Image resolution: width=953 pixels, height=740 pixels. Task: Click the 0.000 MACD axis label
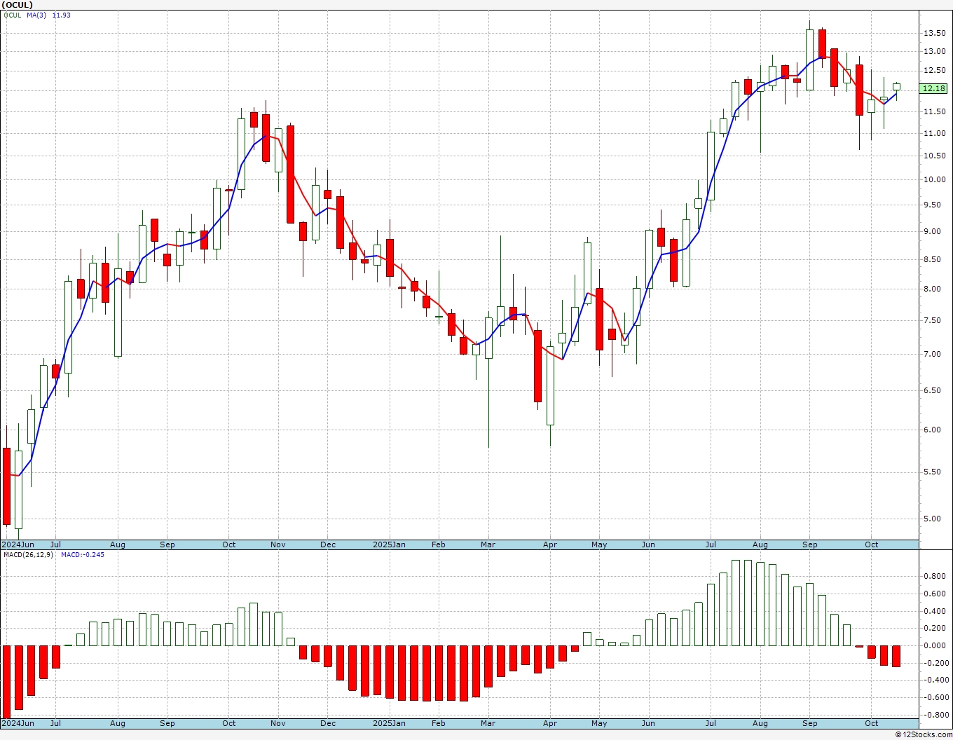pos(936,645)
